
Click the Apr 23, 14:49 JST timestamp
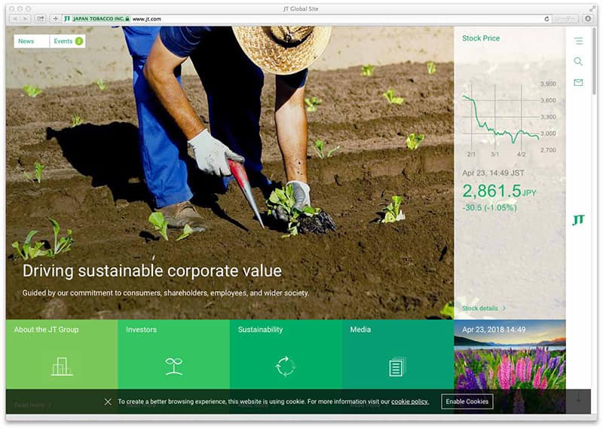click(x=493, y=173)
